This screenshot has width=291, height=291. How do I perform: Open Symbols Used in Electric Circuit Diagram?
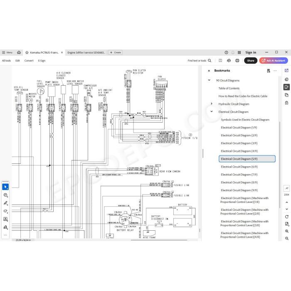tap(245, 120)
